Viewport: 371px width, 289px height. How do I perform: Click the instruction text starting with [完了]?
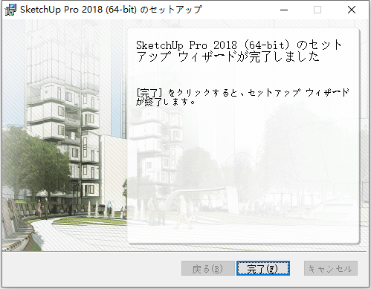[x=242, y=97]
